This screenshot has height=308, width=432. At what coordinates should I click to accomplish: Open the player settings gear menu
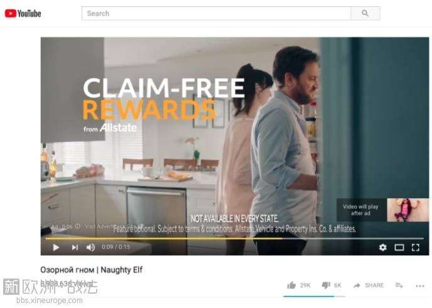click(x=382, y=247)
